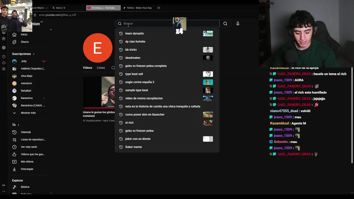Image resolution: width=354 pixels, height=199 pixels.
Task: Open the Tú section chevron
Action: pyautogui.click(x=19, y=125)
